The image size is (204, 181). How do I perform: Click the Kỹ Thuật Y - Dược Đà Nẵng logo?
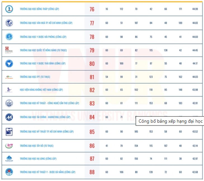(x=9, y=172)
